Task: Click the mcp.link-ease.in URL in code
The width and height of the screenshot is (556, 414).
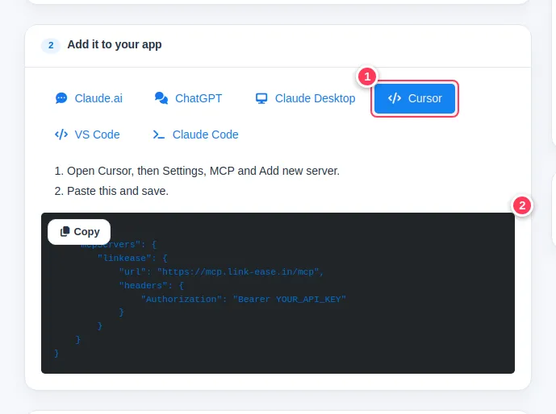Action: (238, 272)
